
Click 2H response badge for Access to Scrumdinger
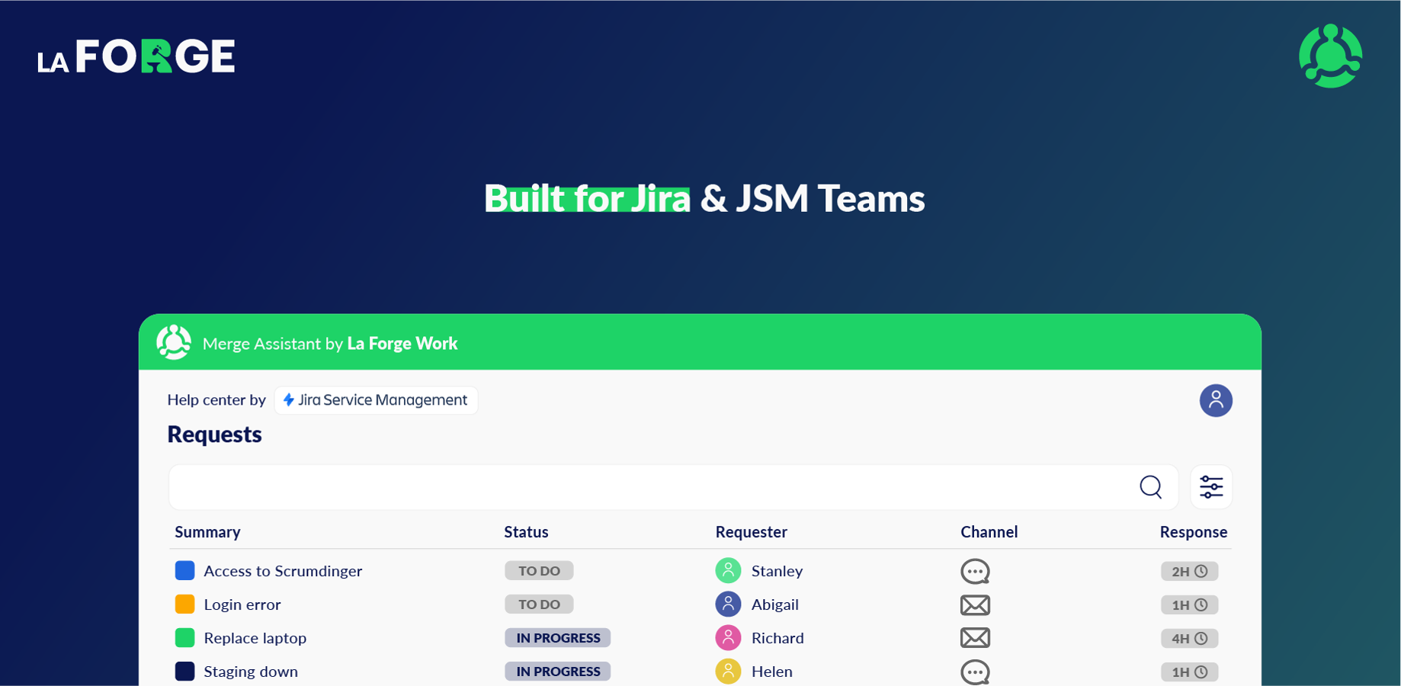click(1189, 571)
